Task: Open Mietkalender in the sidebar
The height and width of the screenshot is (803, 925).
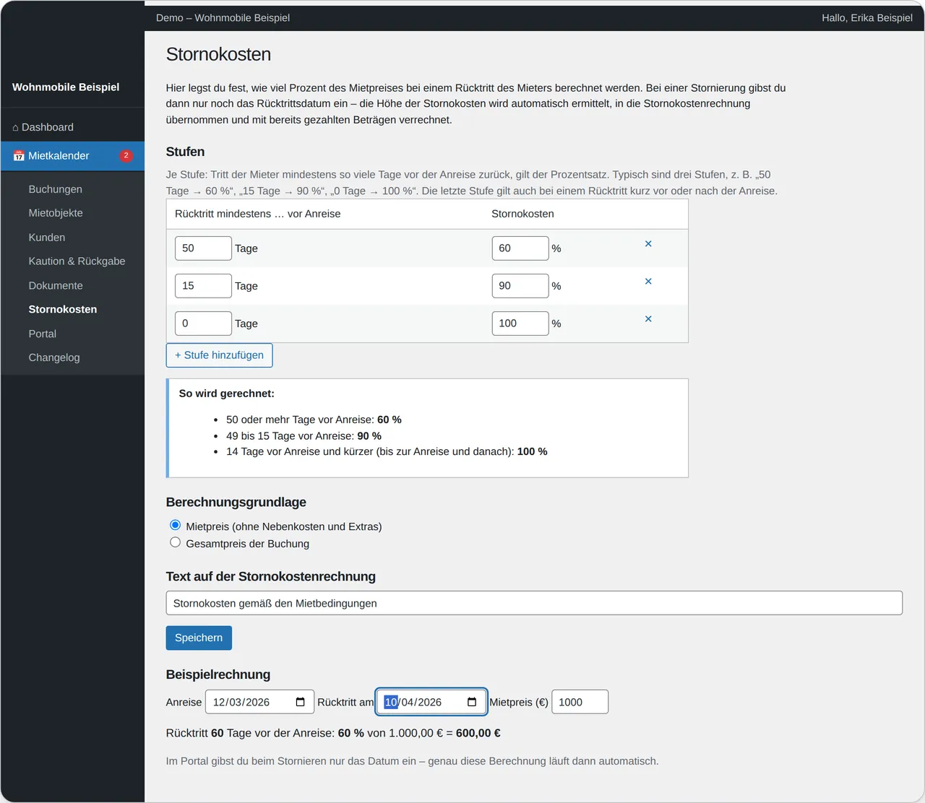Action: [x=72, y=156]
